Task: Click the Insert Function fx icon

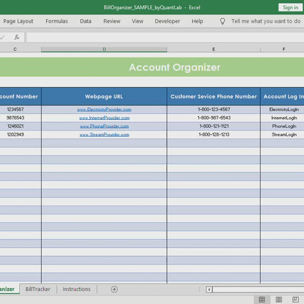Action: pyautogui.click(x=17, y=37)
